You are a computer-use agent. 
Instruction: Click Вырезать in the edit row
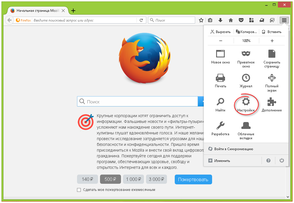220,32
